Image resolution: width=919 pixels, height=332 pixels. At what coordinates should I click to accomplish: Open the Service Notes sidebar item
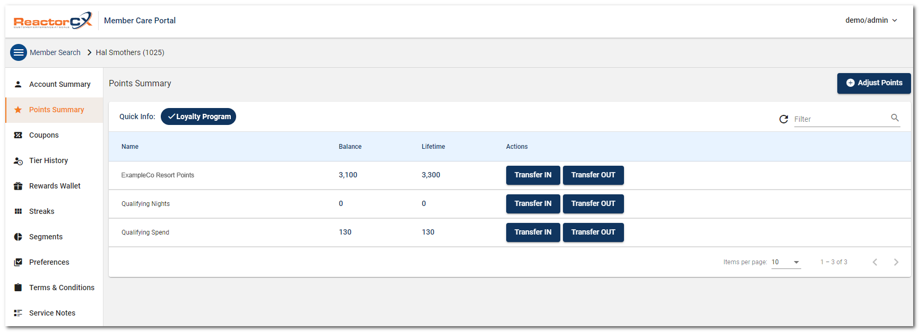click(52, 313)
